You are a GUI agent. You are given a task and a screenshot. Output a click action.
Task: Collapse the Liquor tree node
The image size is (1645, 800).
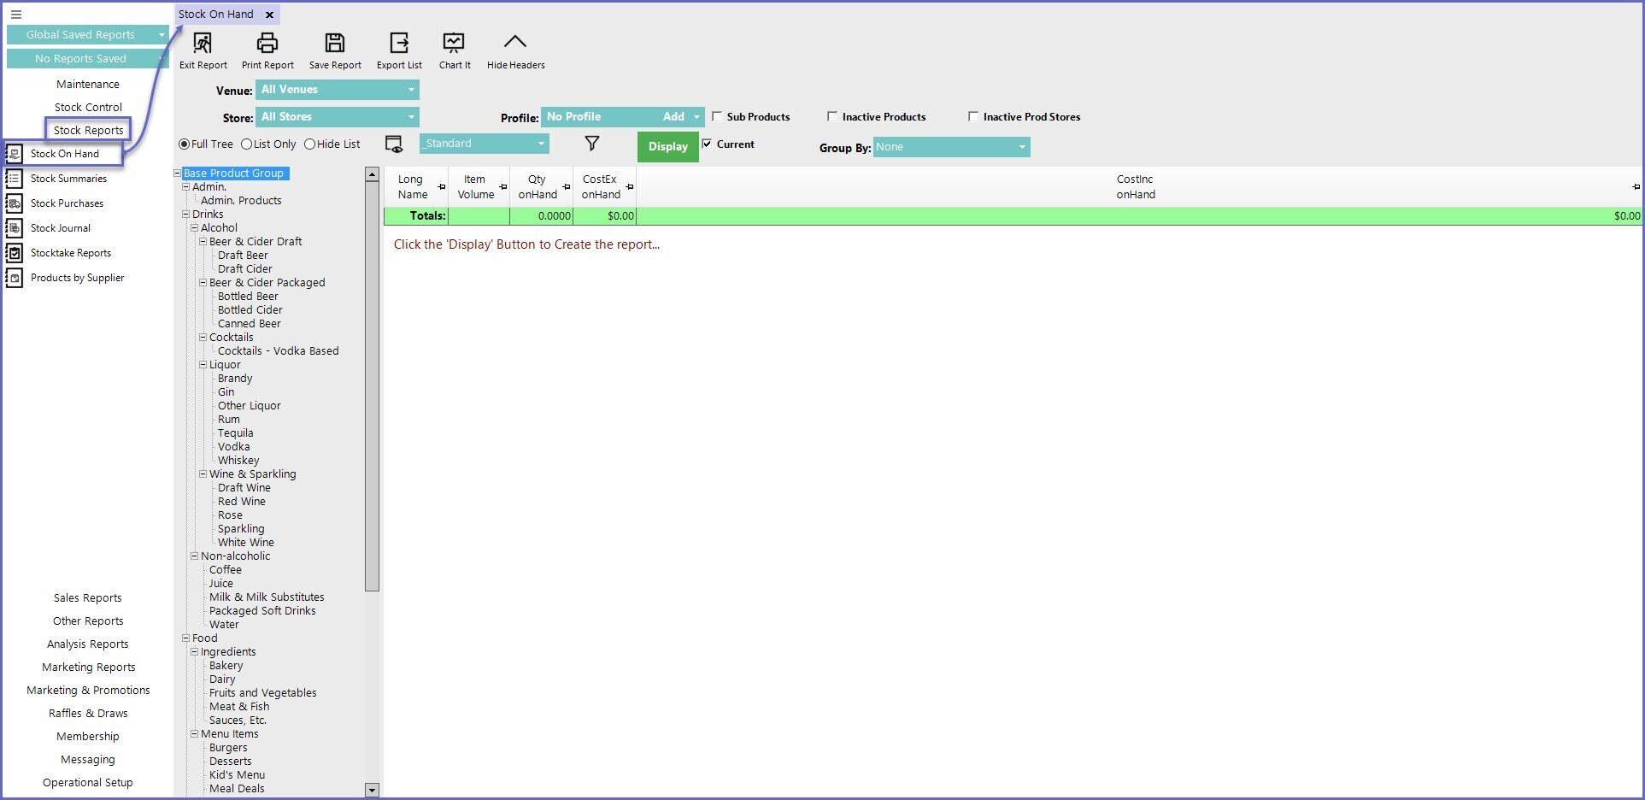pos(203,365)
